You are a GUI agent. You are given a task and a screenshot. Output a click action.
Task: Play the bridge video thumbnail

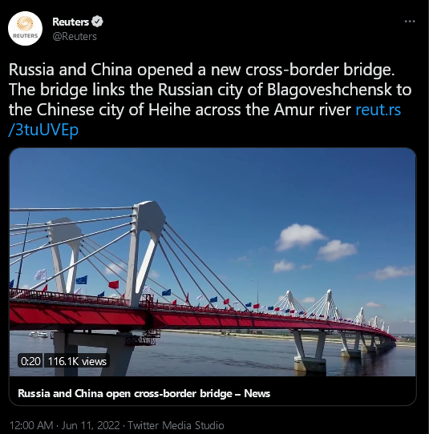coord(212,262)
